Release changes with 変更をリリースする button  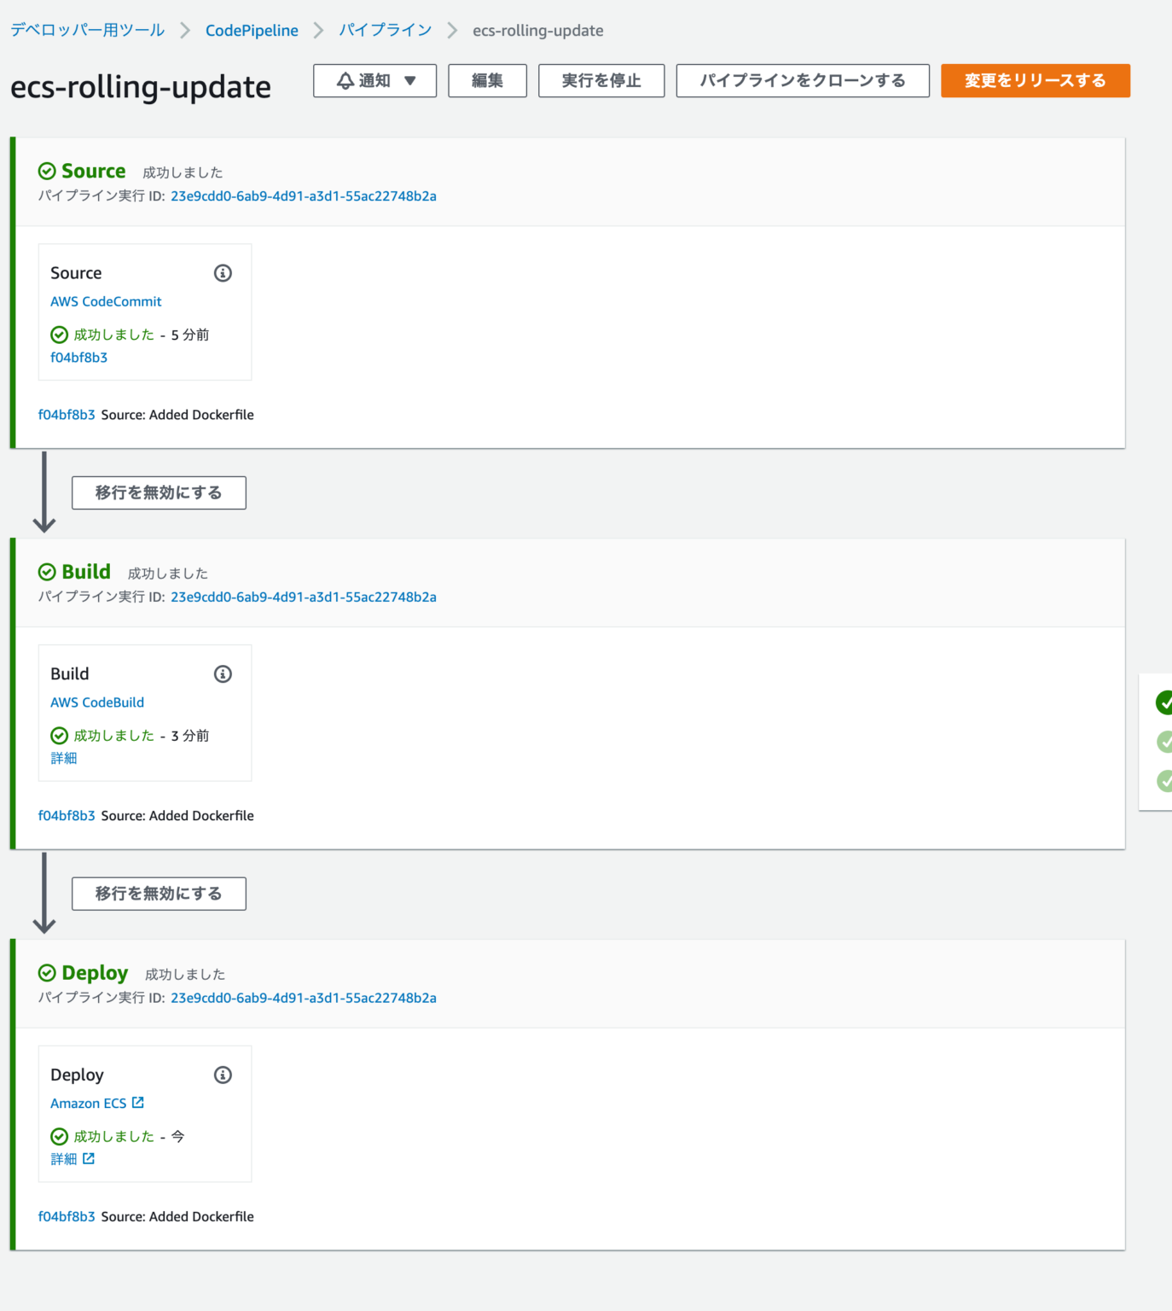(x=1035, y=80)
